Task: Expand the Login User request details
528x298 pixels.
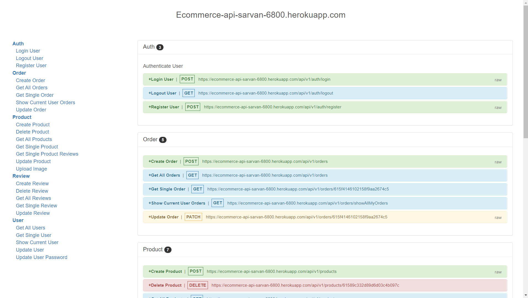Action: (x=161, y=79)
